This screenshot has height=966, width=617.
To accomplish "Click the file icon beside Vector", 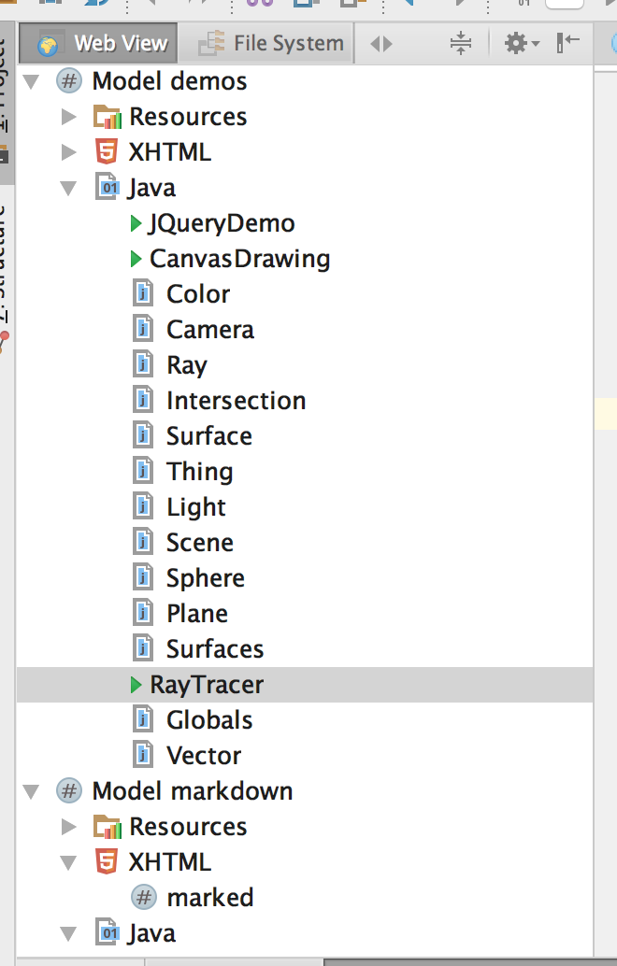I will click(143, 756).
